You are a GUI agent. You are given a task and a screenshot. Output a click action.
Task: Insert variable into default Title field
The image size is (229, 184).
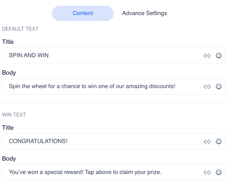tap(207, 56)
